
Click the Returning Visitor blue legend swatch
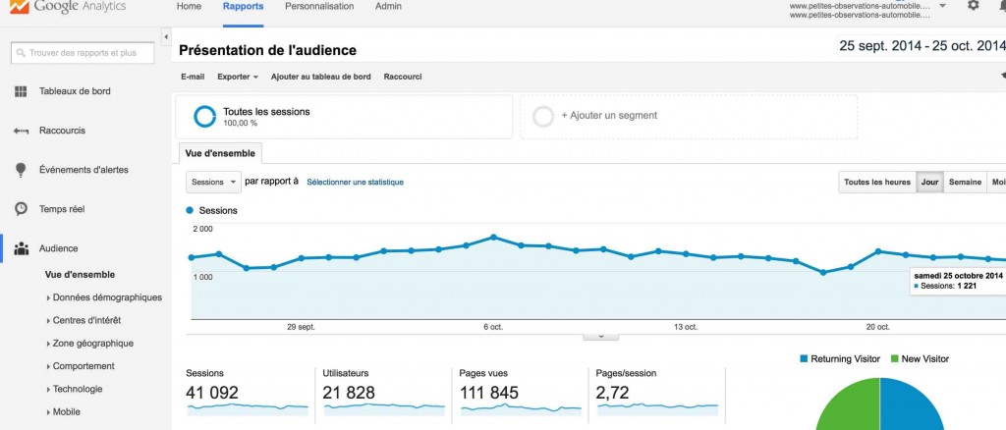[x=805, y=359]
